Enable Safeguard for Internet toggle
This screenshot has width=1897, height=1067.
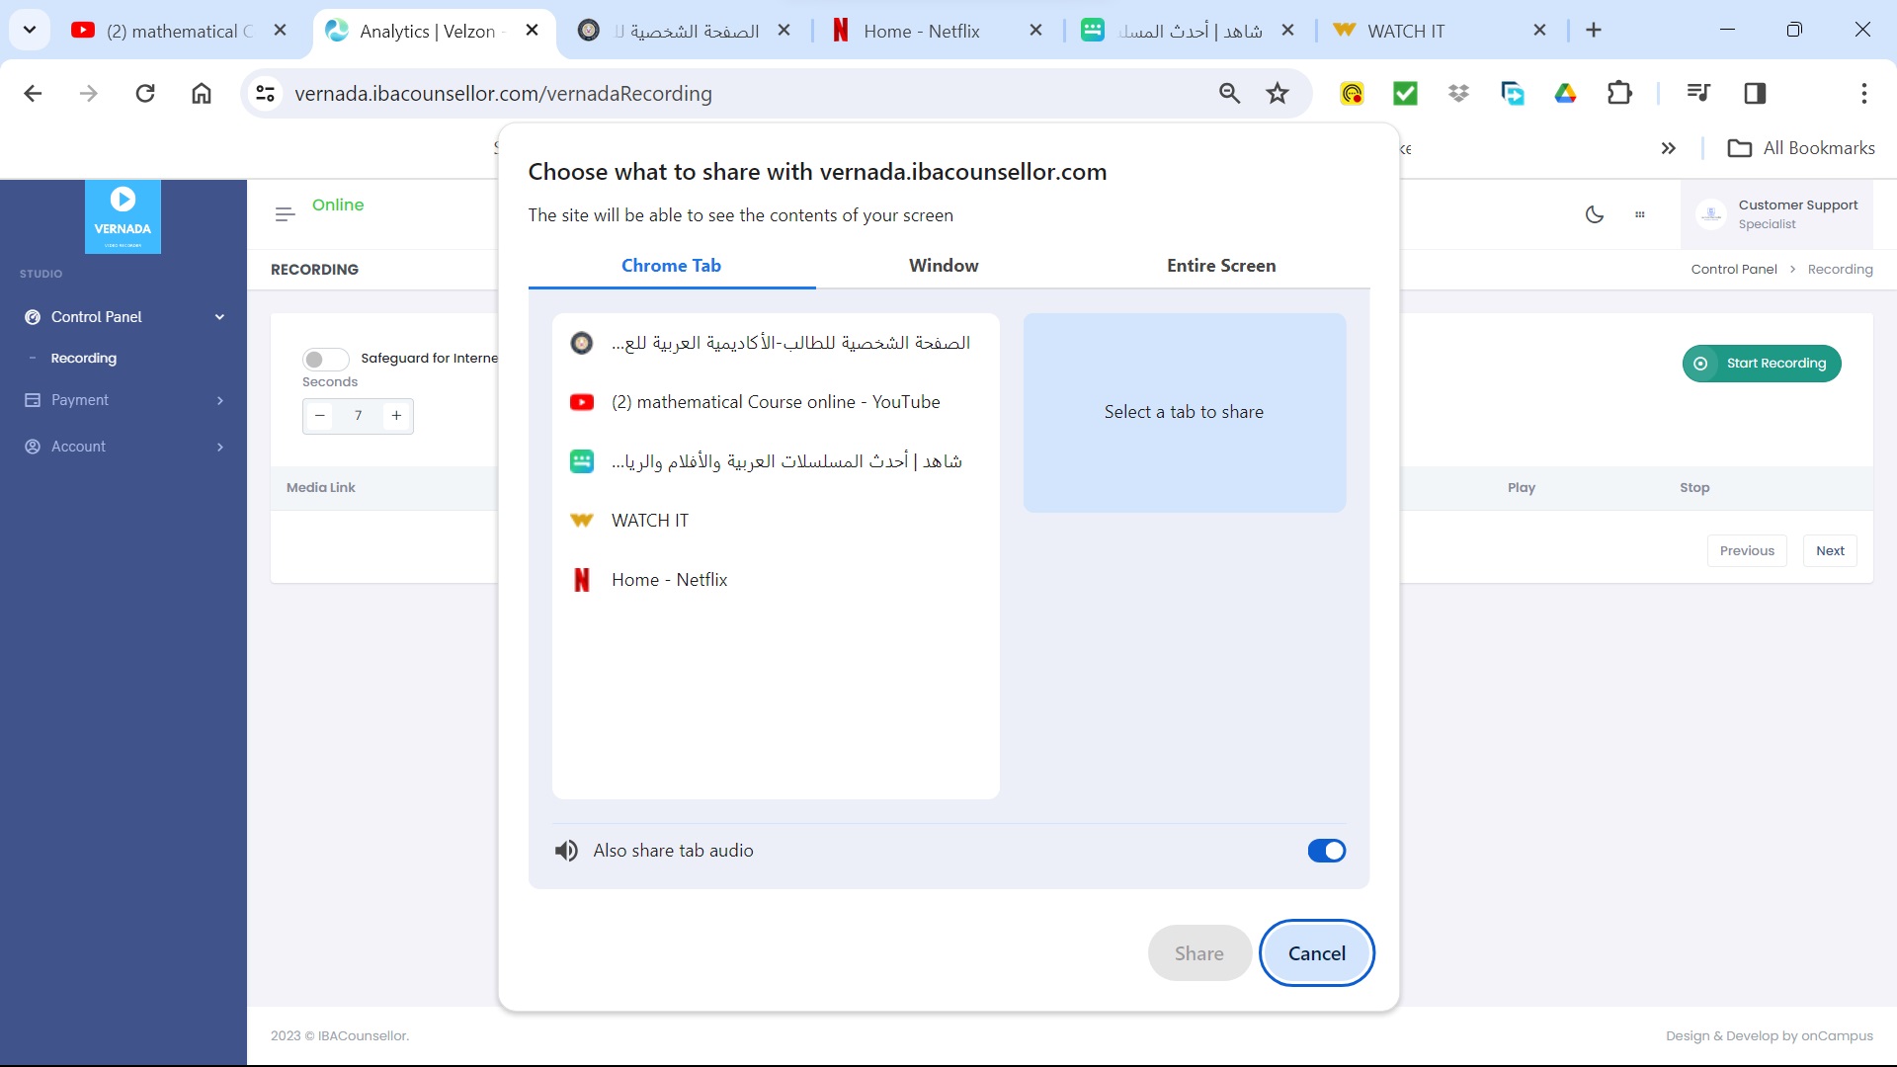pyautogui.click(x=325, y=359)
